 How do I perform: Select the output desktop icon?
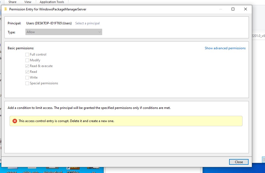(12, 170)
